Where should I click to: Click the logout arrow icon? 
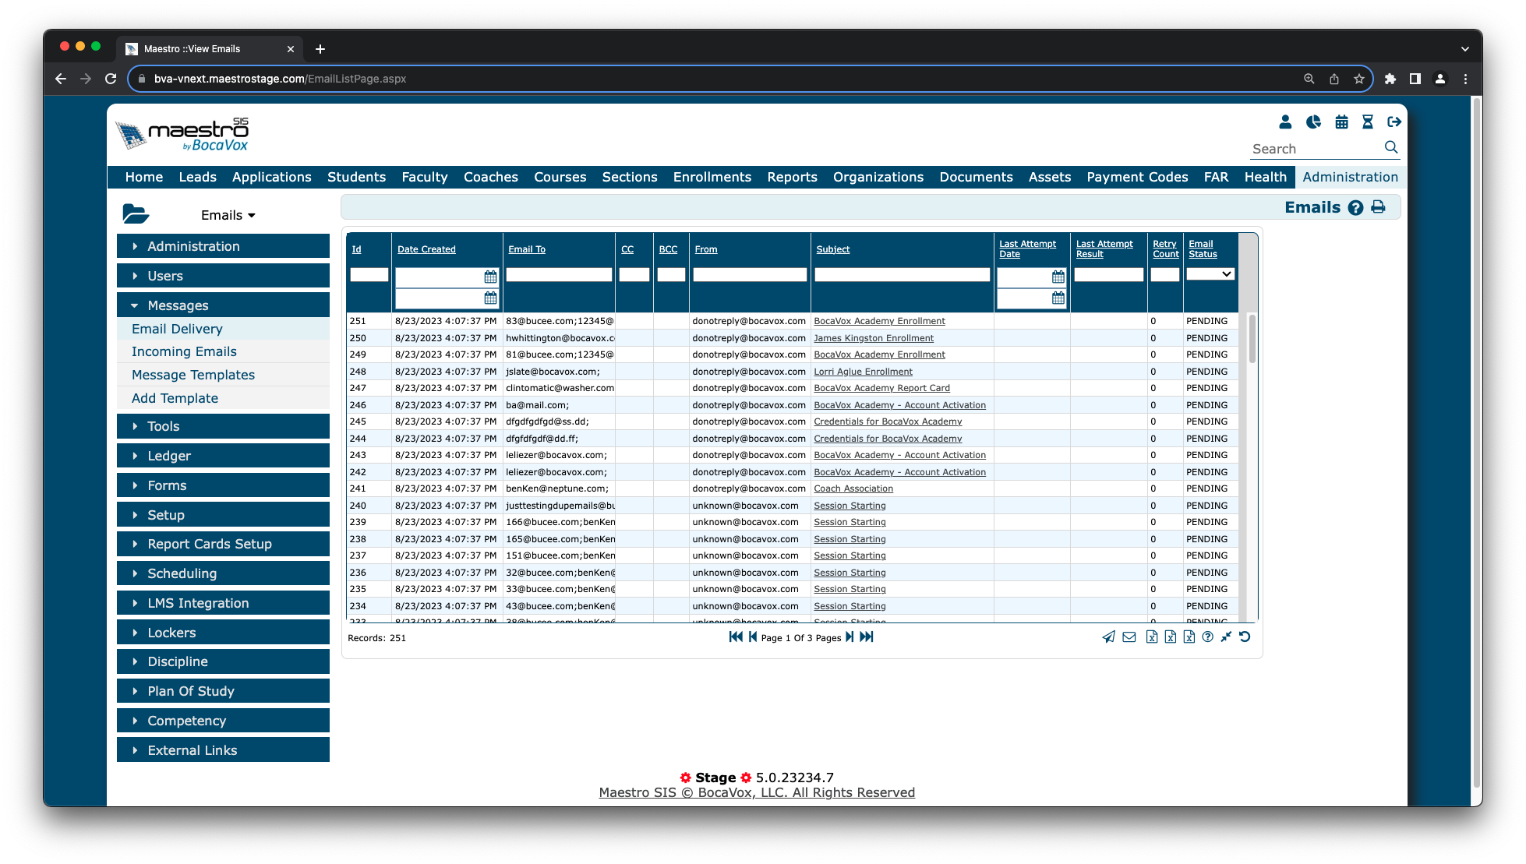pos(1394,122)
